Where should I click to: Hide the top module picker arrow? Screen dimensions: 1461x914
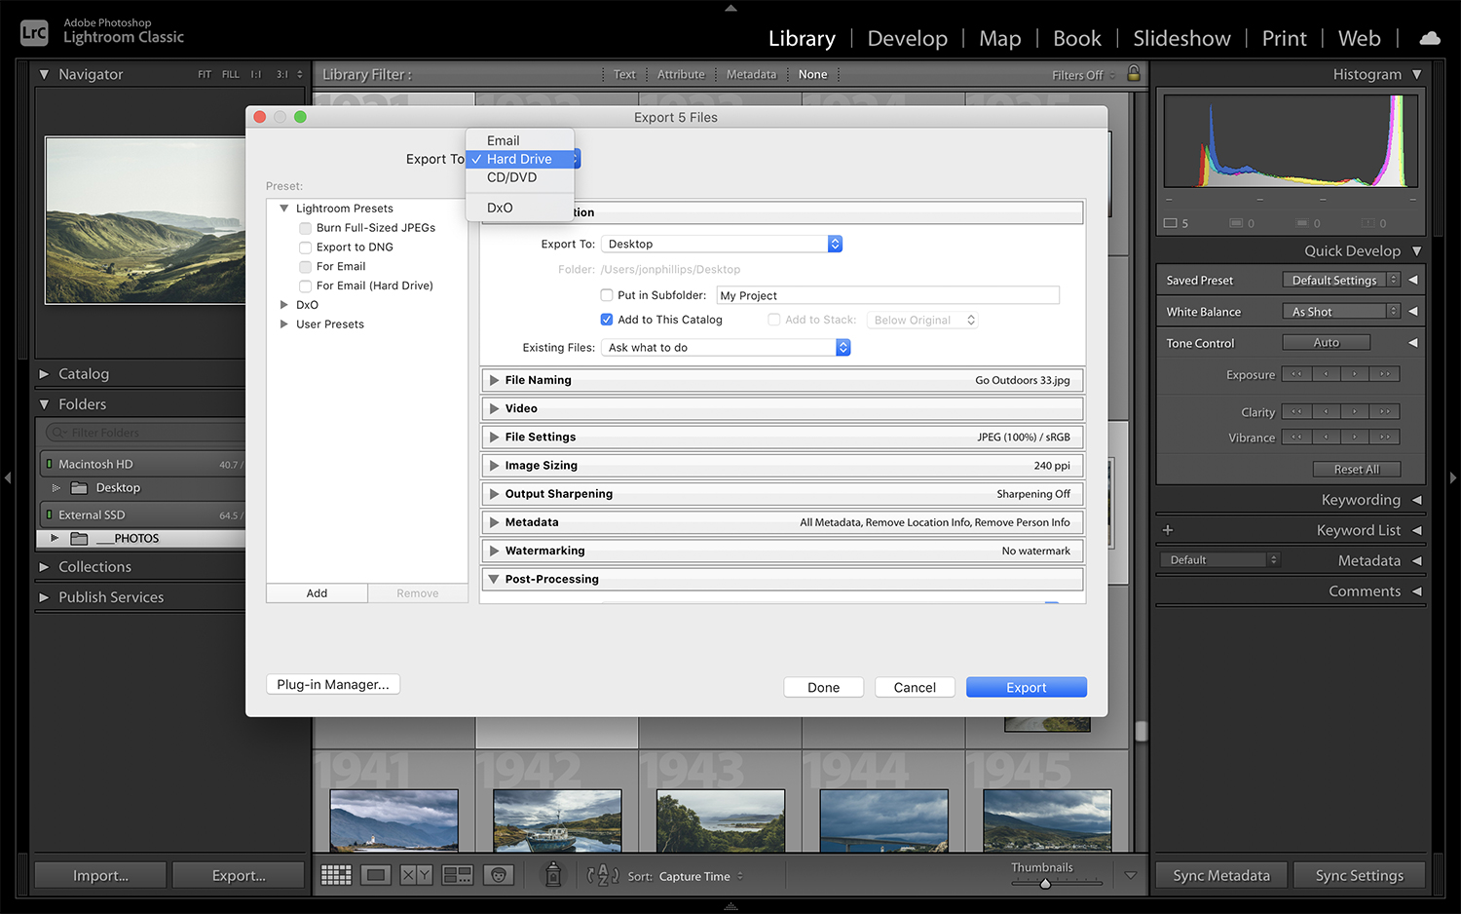pyautogui.click(x=730, y=8)
